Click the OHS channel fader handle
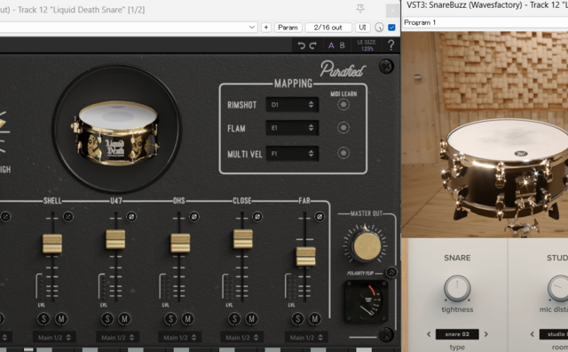568x352 pixels. pos(180,244)
